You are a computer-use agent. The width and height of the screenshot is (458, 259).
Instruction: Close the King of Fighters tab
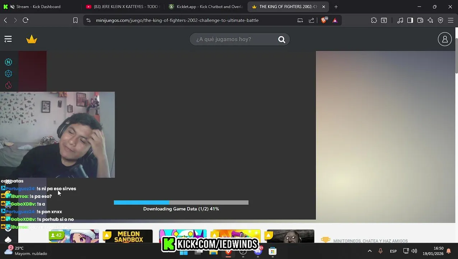coord(323,6)
